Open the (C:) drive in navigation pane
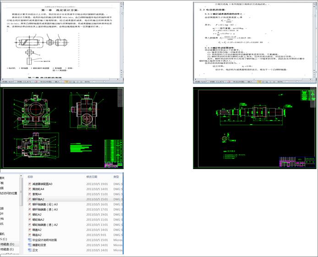 click(x=4, y=239)
